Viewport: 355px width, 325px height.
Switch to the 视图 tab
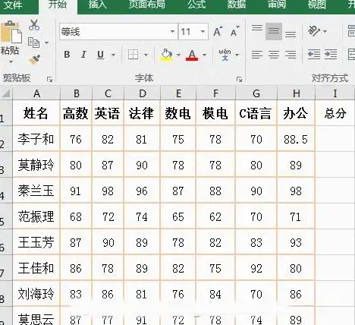pyautogui.click(x=316, y=5)
